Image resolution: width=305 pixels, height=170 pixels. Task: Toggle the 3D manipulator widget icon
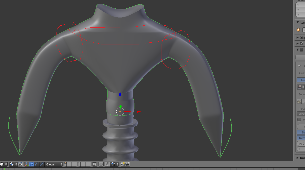[26, 164]
